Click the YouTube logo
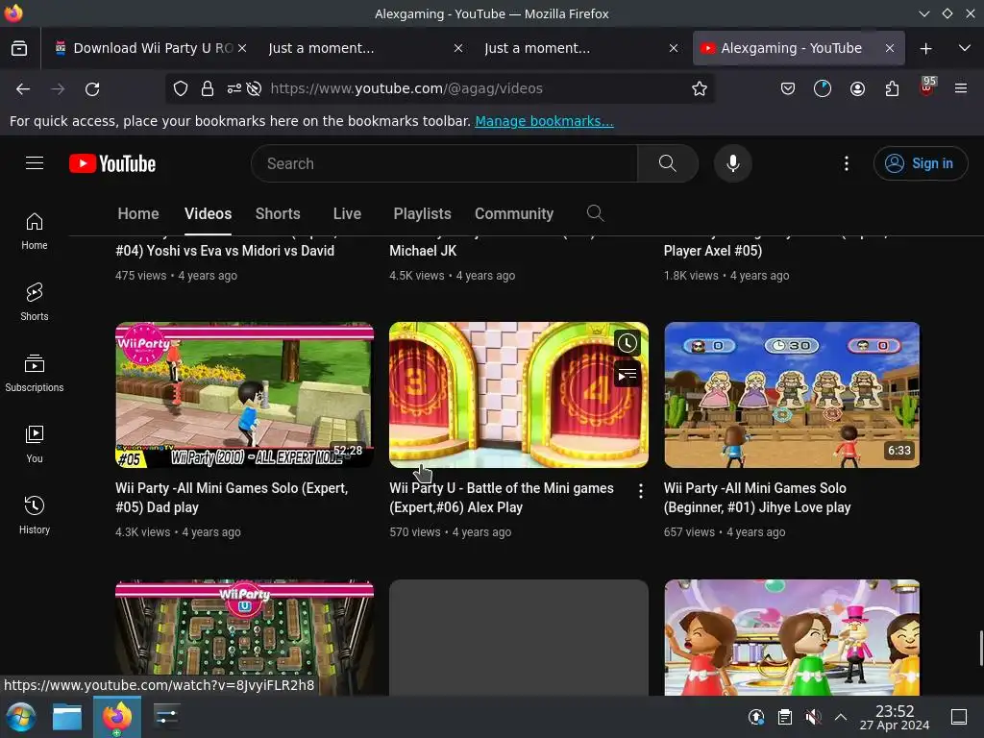This screenshot has width=984, height=738. pyautogui.click(x=112, y=163)
